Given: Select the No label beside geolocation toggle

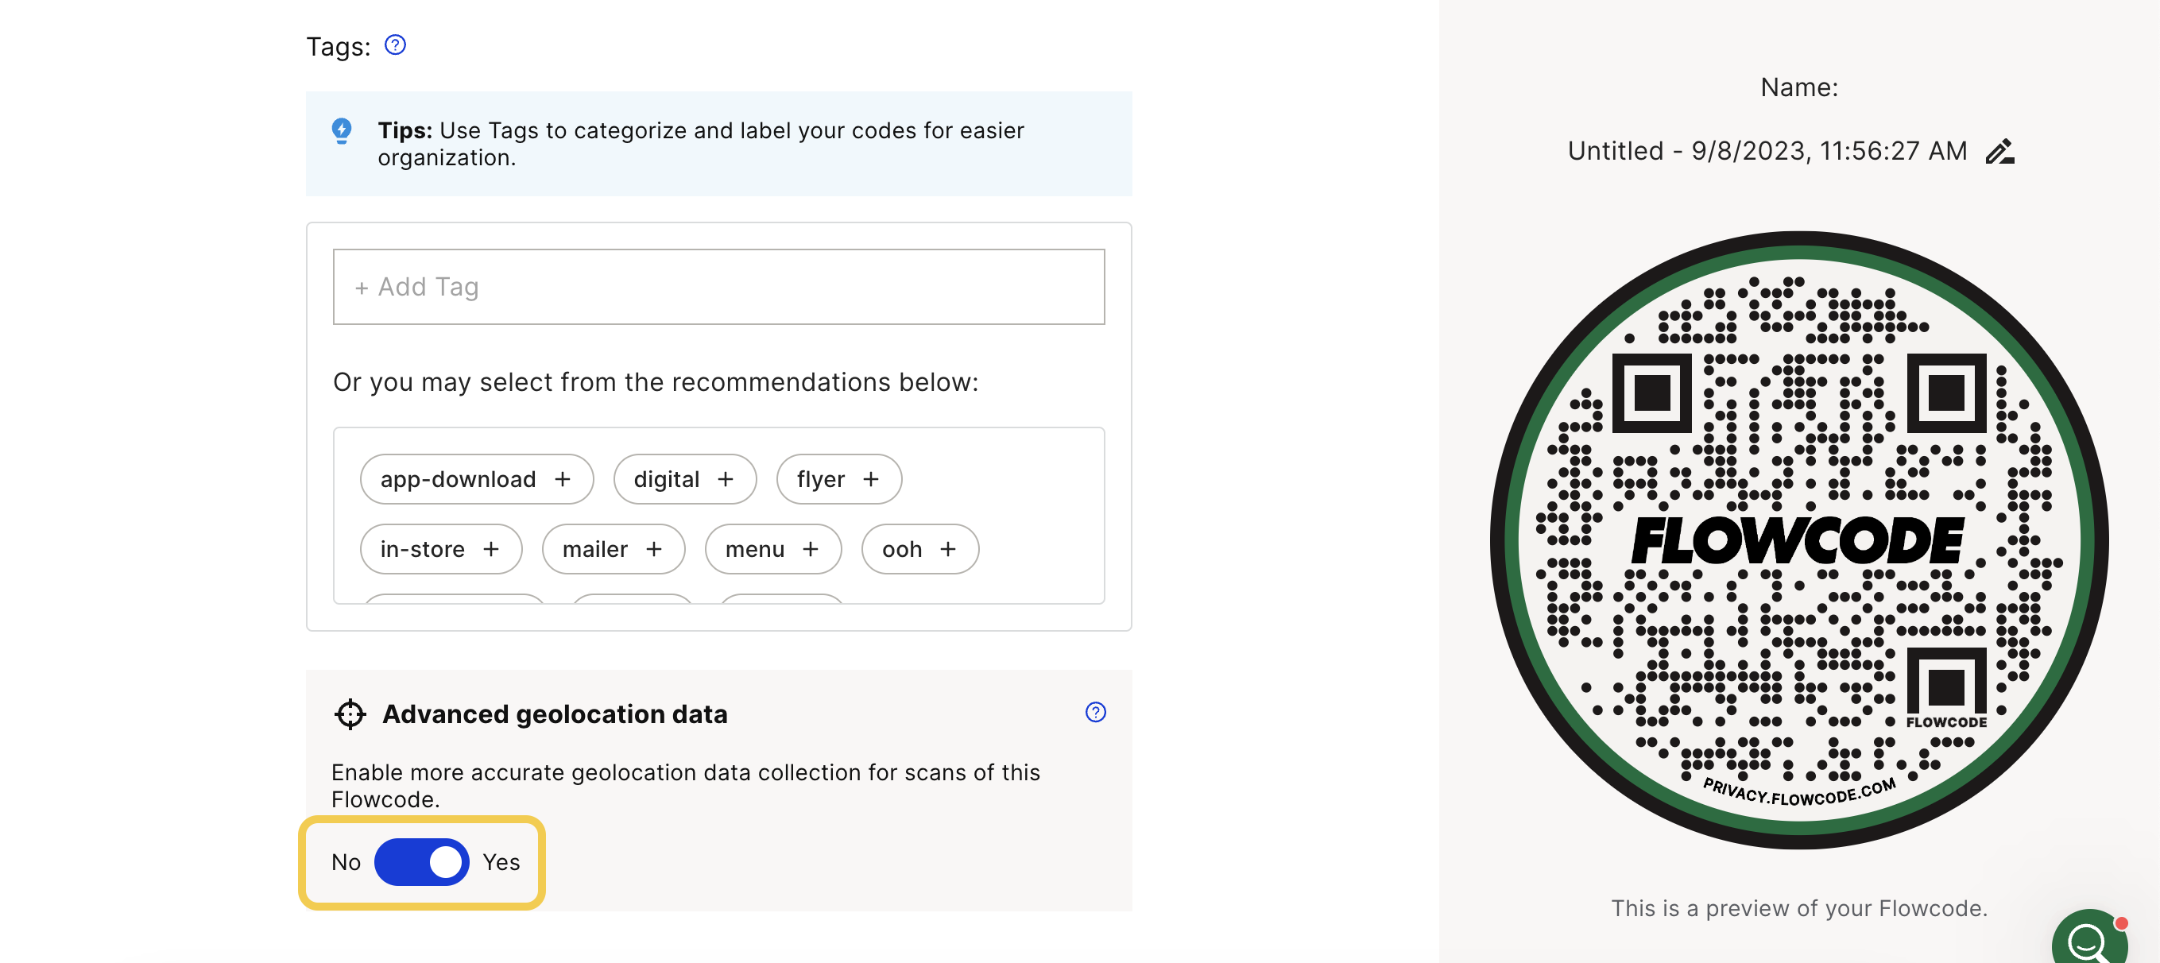Looking at the screenshot, I should 346,862.
